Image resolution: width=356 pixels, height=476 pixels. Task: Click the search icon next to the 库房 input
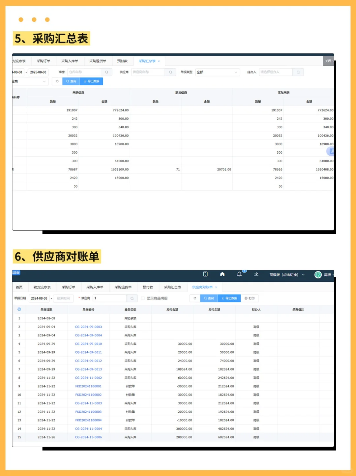tap(106, 72)
